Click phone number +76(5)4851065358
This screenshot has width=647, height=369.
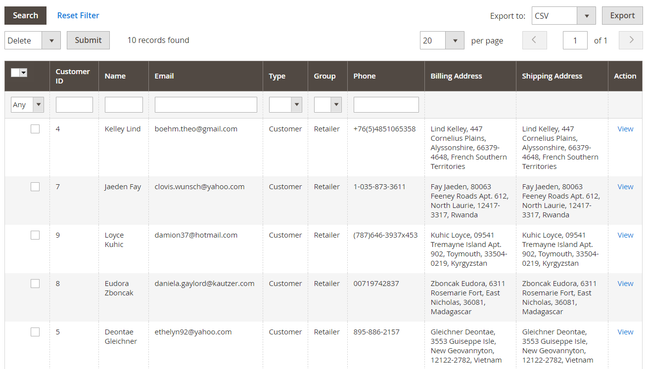click(384, 129)
